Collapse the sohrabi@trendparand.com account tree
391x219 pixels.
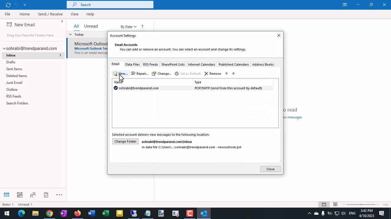4,48
